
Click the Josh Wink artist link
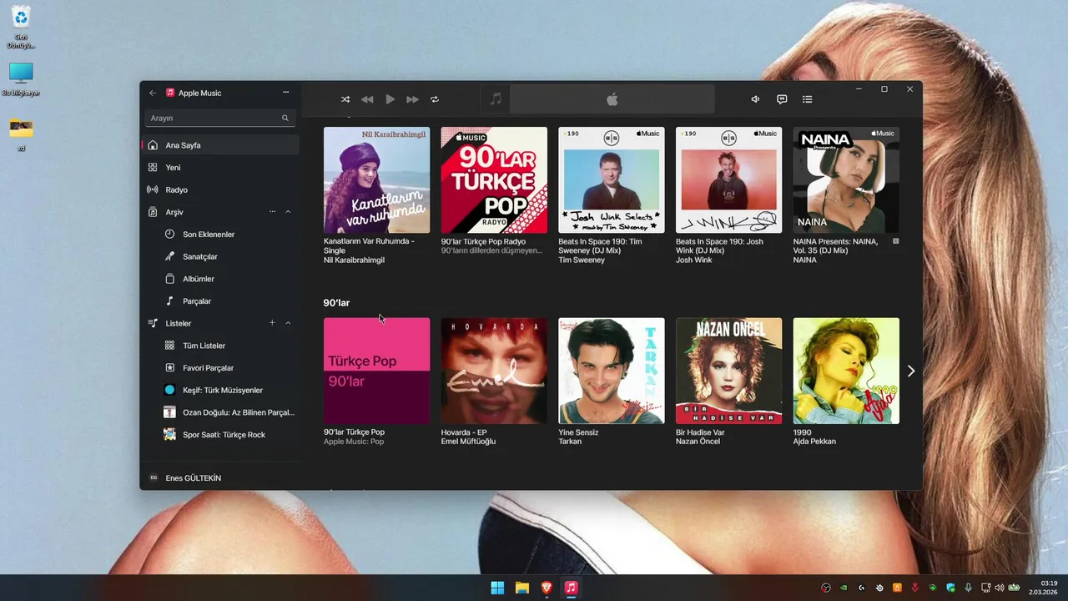point(694,260)
